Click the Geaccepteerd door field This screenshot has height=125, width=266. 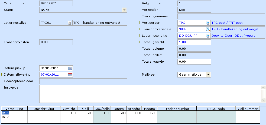[x=83, y=81]
